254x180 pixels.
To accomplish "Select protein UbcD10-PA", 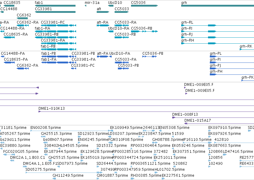I will point(110,57).
